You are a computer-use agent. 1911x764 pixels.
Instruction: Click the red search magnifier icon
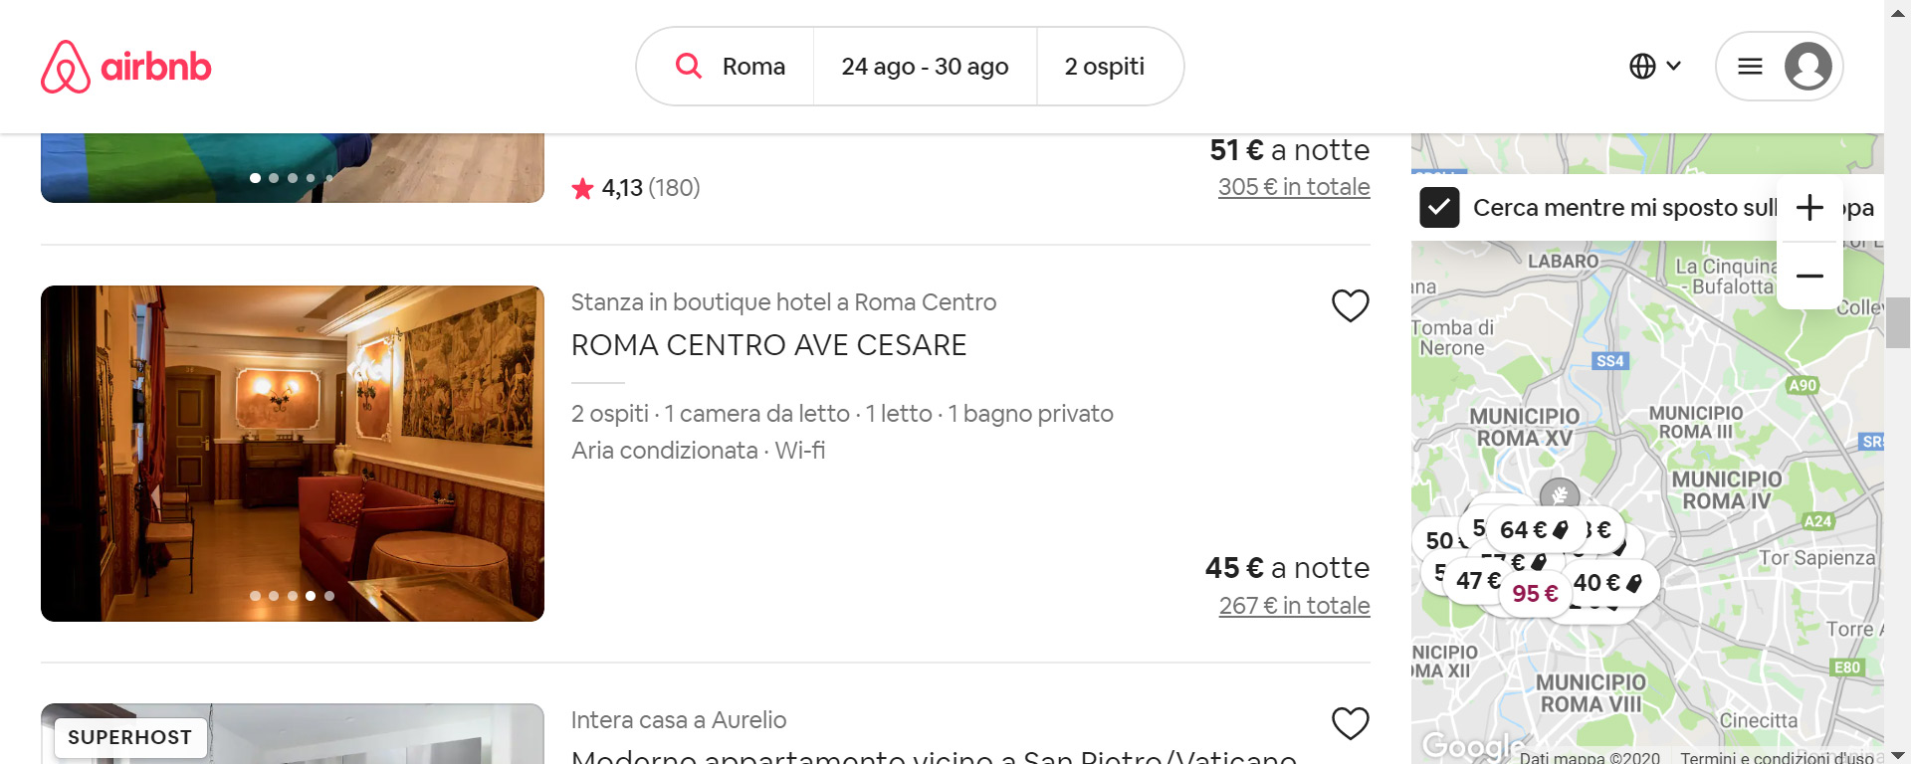tap(688, 66)
